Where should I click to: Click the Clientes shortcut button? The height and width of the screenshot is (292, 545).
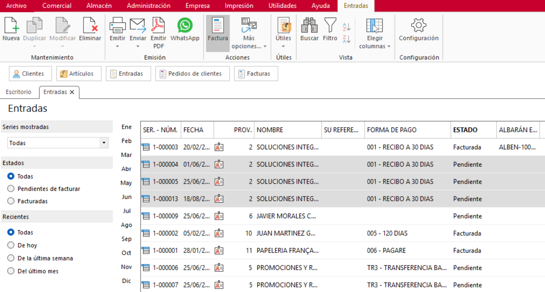[x=30, y=74]
